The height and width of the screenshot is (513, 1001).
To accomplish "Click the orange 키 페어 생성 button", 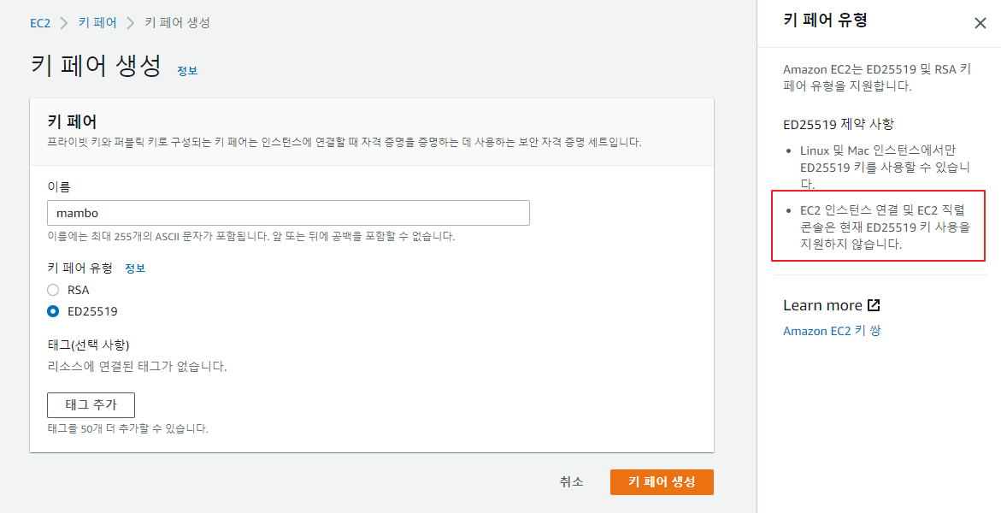I will (x=662, y=482).
